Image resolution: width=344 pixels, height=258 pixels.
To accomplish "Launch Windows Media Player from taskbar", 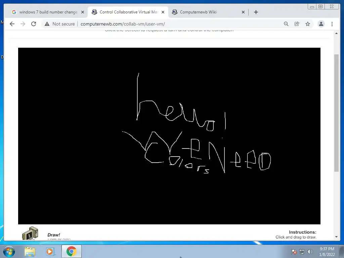I will 50,251.
